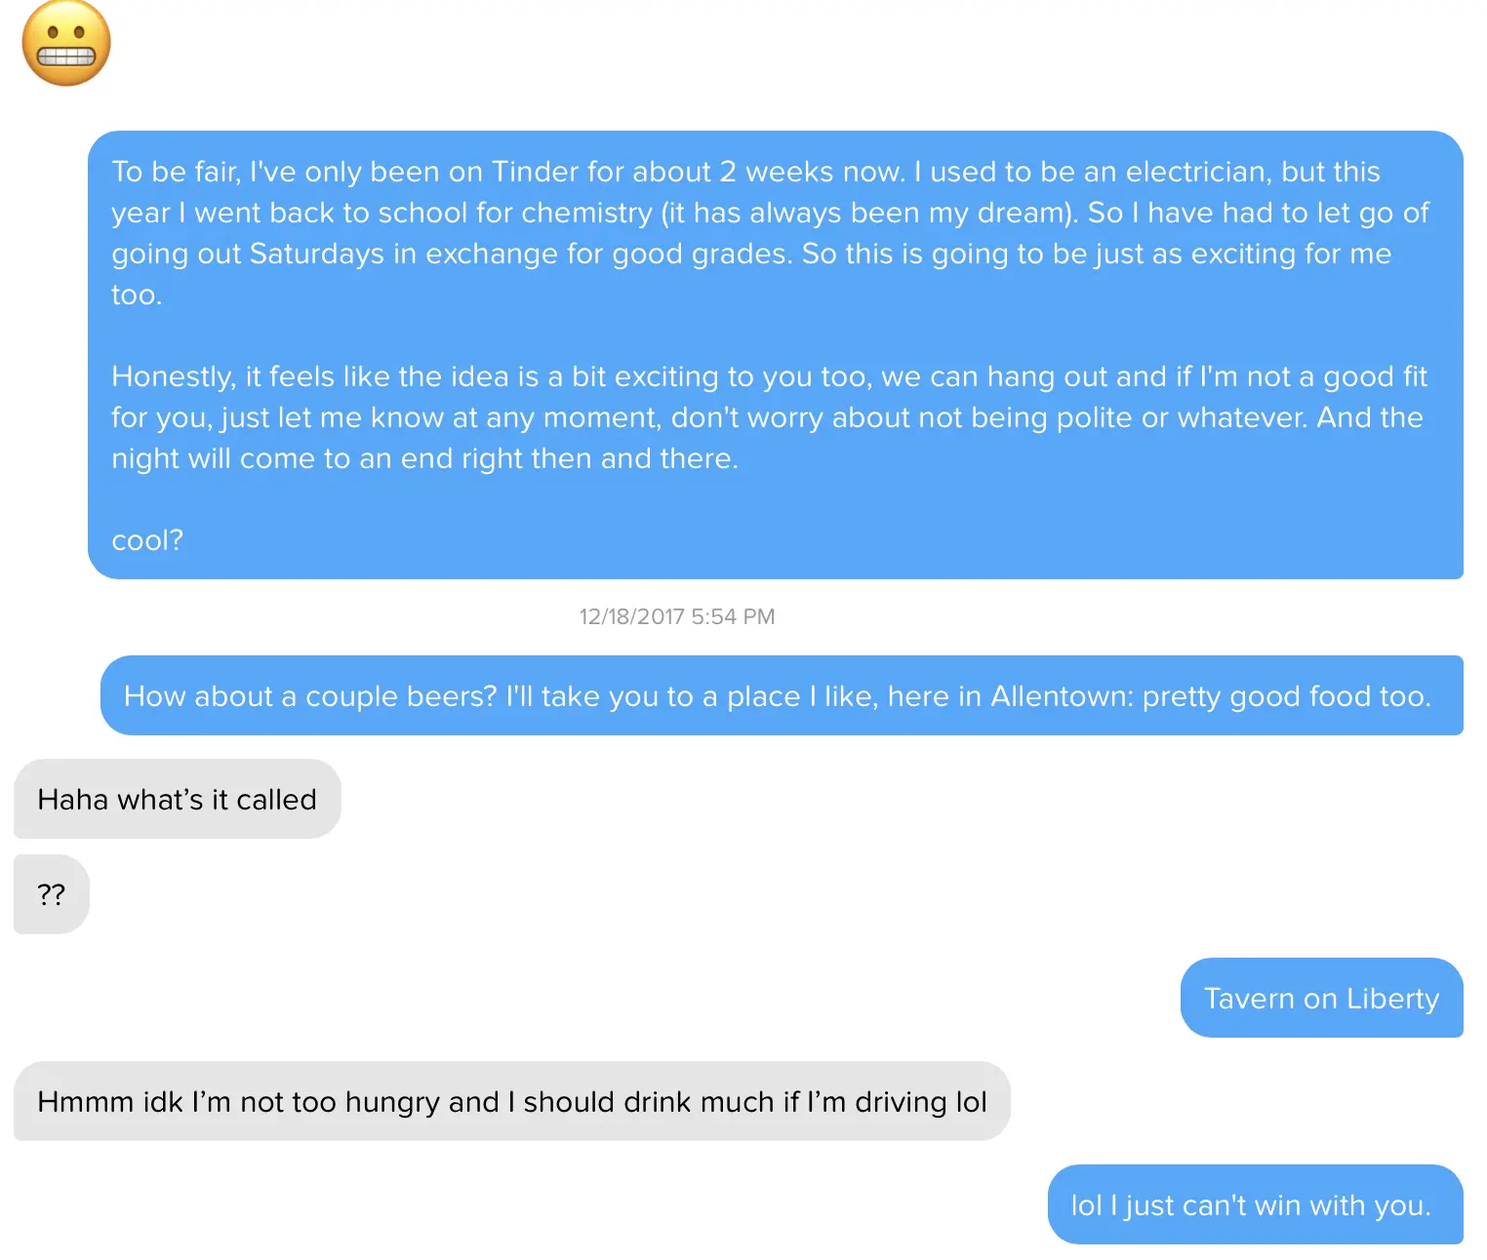The height and width of the screenshot is (1260, 1487).
Task: Click the "??" gray message bubble
Action: 52,894
